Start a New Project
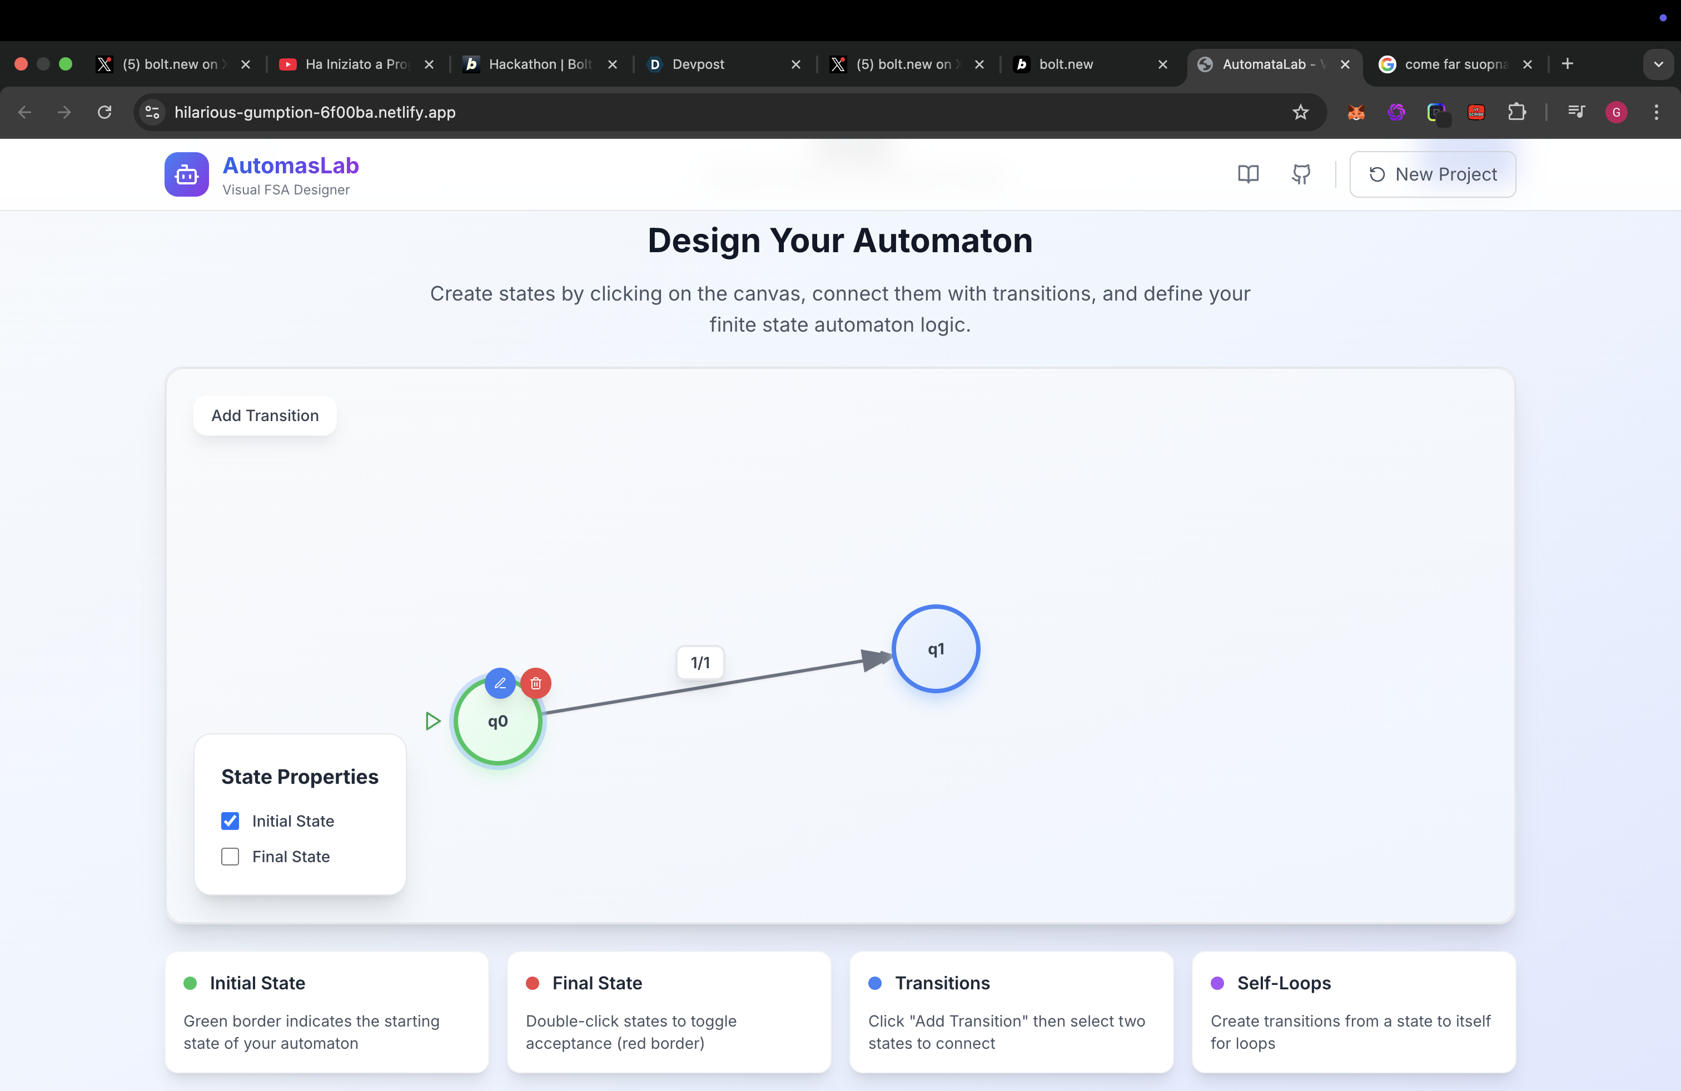Image resolution: width=1681 pixels, height=1091 pixels. click(1433, 174)
